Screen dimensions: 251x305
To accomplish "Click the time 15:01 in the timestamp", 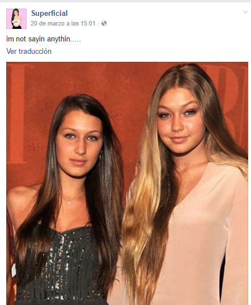I will [x=88, y=23].
